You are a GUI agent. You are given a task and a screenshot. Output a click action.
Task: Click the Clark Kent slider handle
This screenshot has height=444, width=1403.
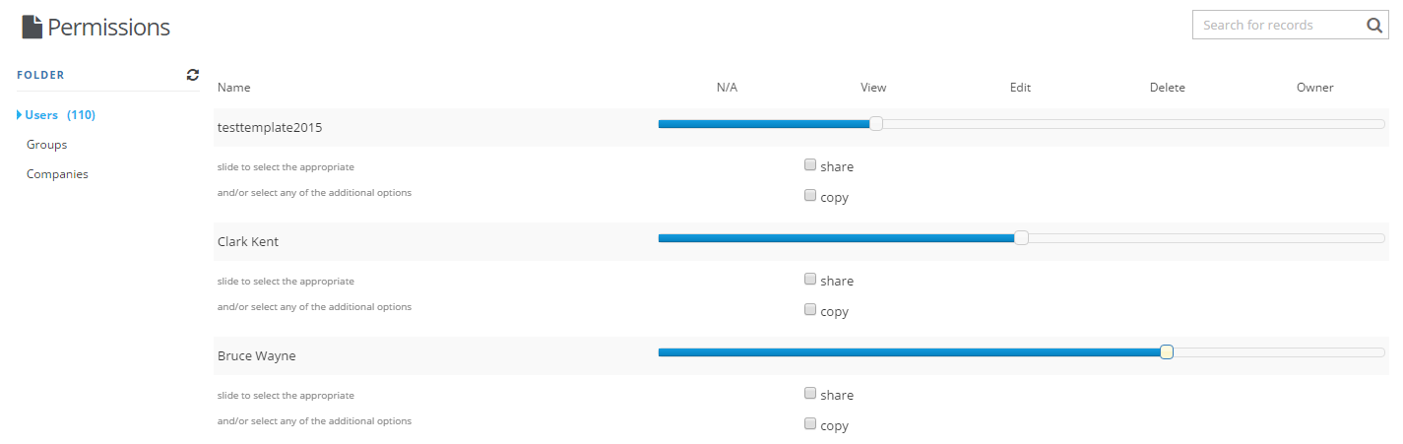point(1021,238)
